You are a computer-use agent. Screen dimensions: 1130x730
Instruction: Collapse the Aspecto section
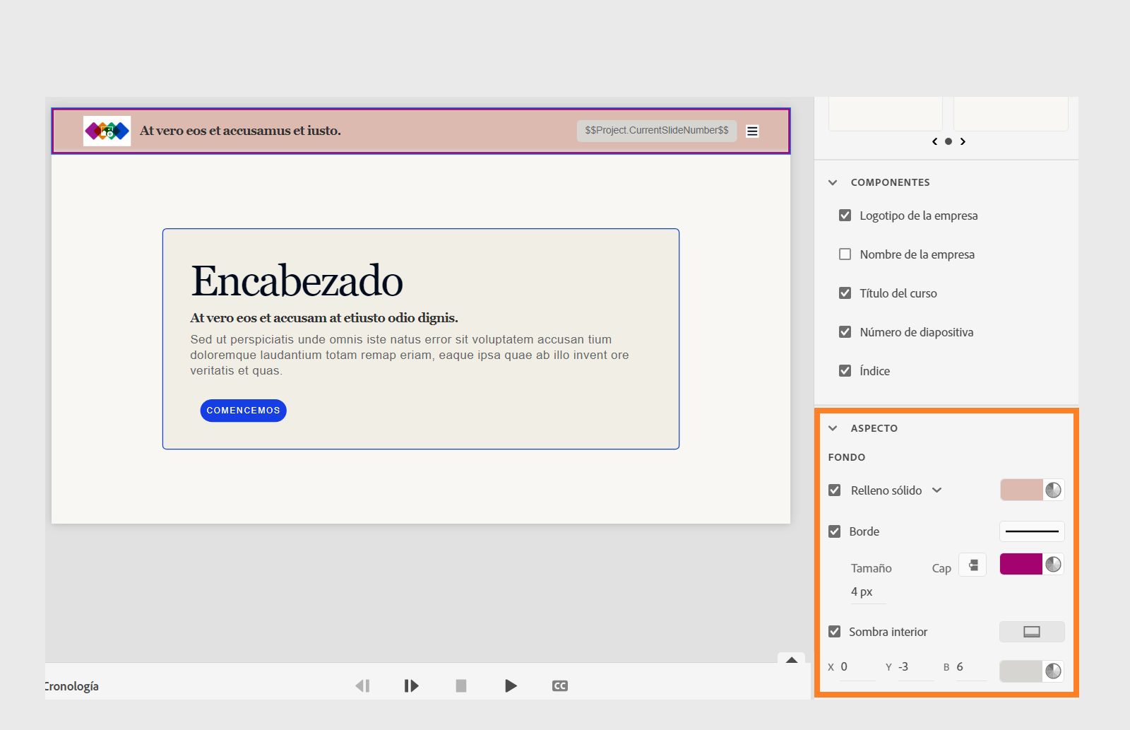point(833,428)
